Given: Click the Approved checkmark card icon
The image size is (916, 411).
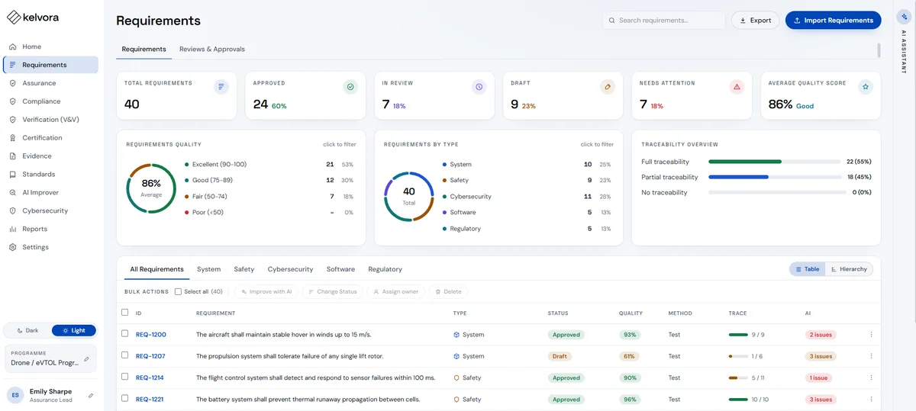Looking at the screenshot, I should 350,87.
